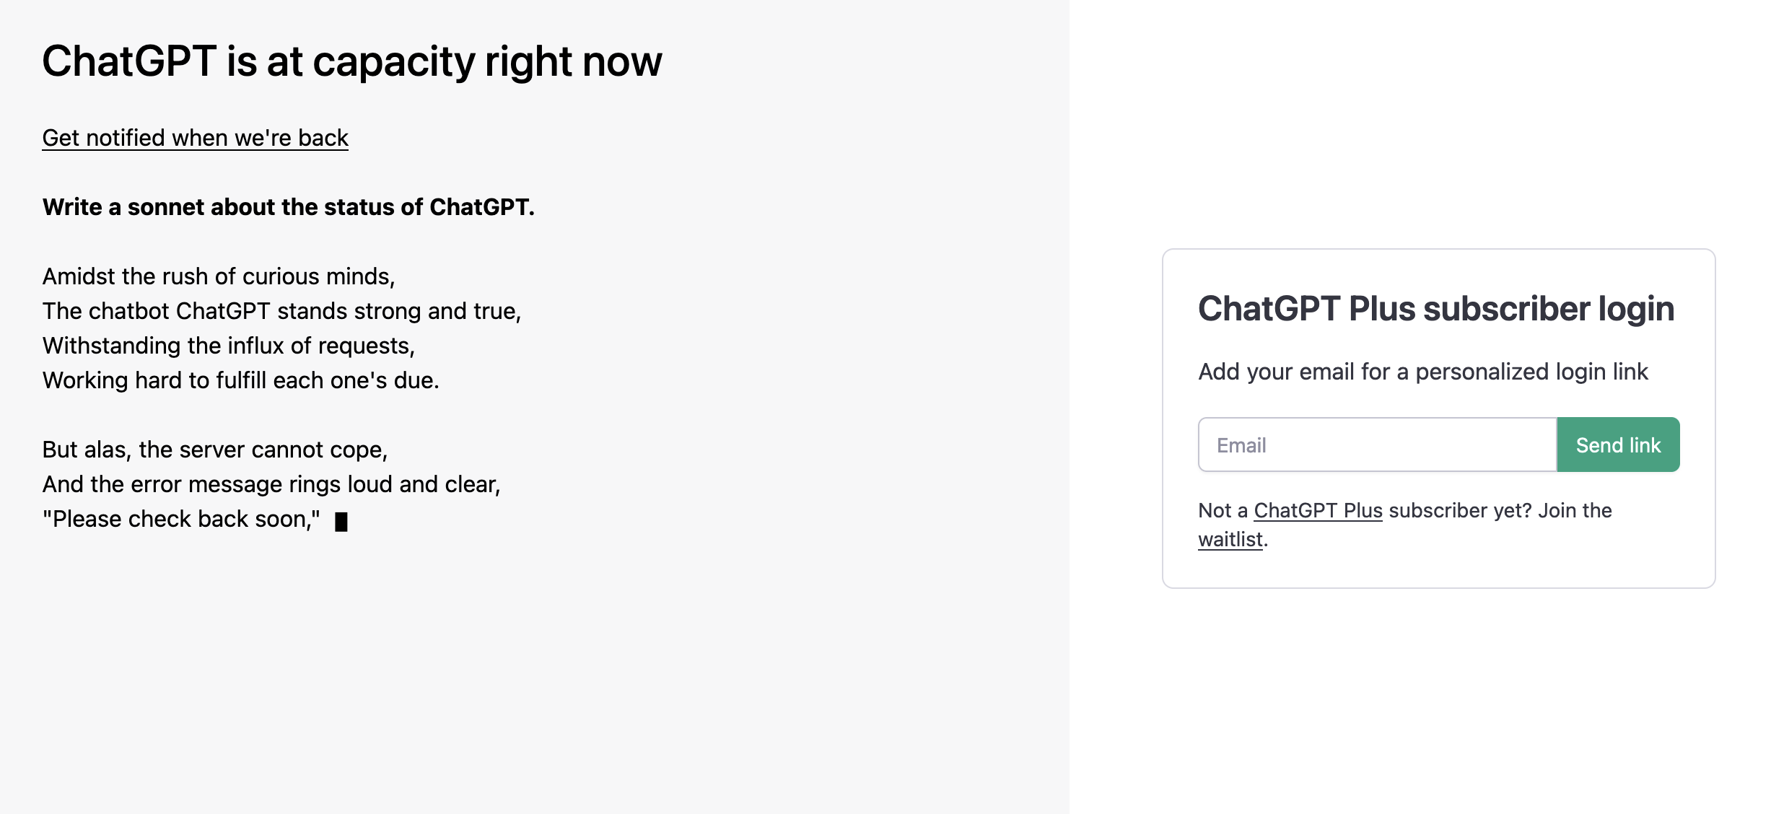Click the line starting with But alas
This screenshot has width=1771, height=814.
point(215,448)
